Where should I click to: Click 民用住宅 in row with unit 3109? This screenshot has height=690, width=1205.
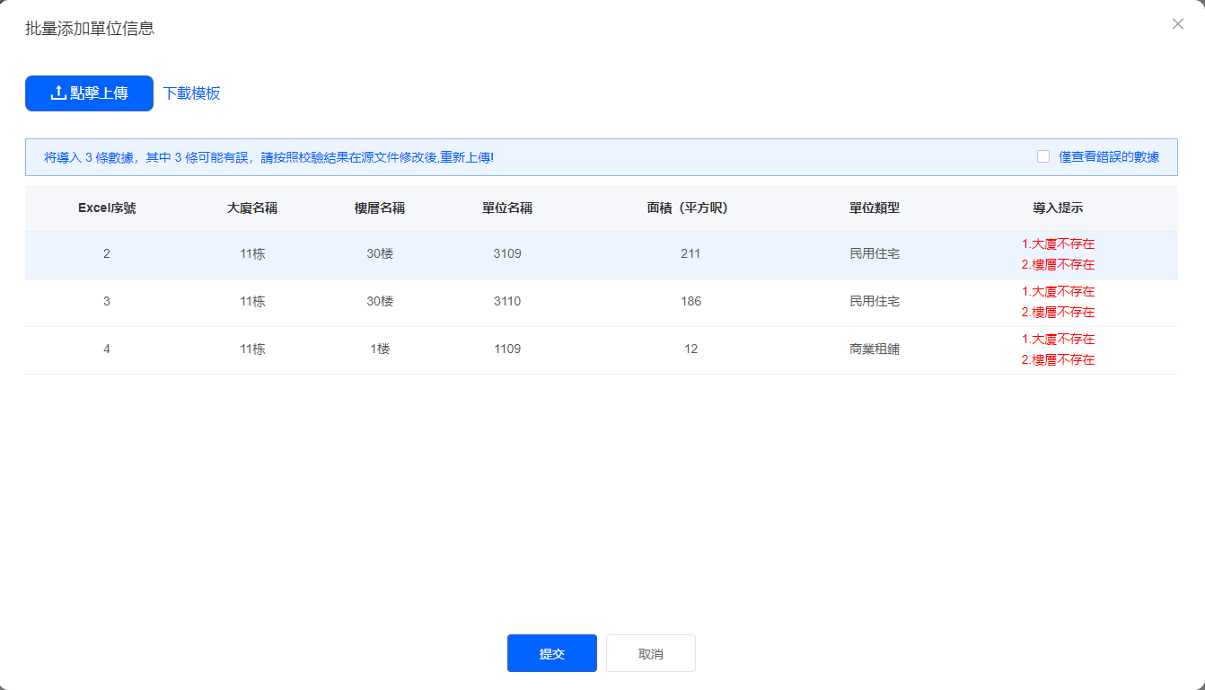875,254
